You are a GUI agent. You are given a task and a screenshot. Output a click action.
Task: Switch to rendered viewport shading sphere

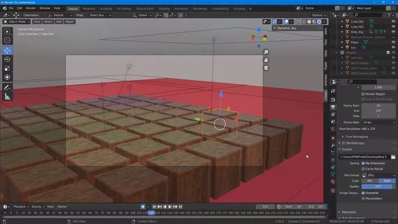(319, 22)
